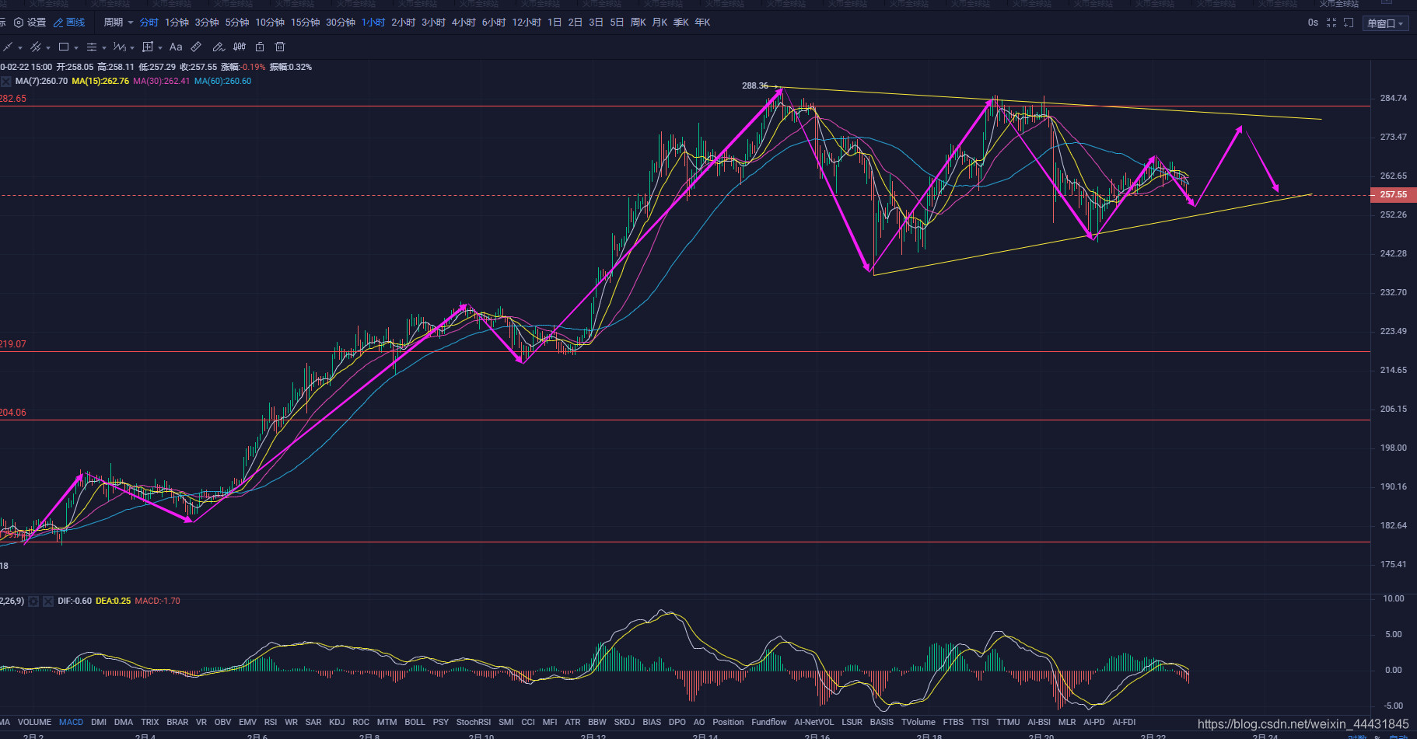Select the rectangle shape tool
Screen dimensions: 1417x739
click(64, 47)
